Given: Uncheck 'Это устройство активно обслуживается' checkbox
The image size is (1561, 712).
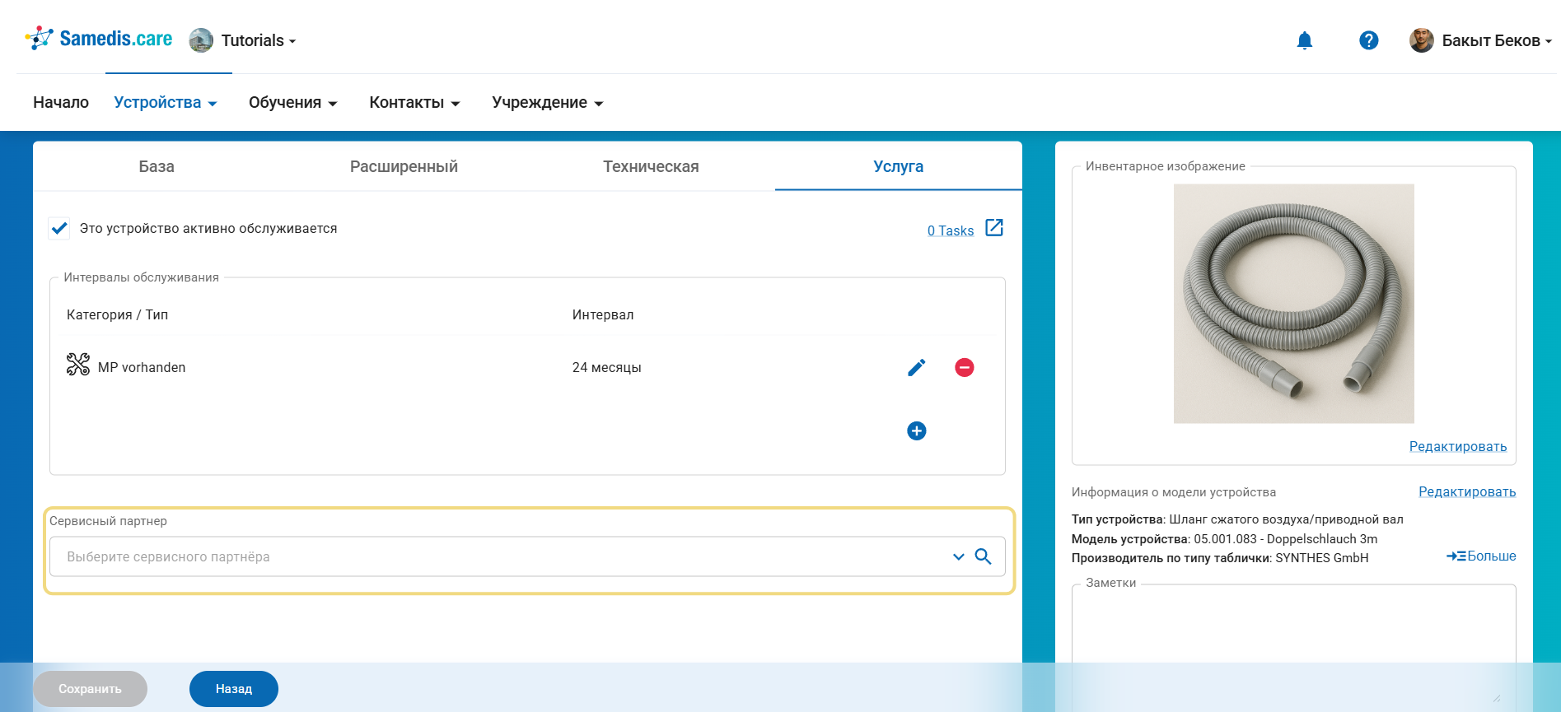Looking at the screenshot, I should (x=59, y=228).
